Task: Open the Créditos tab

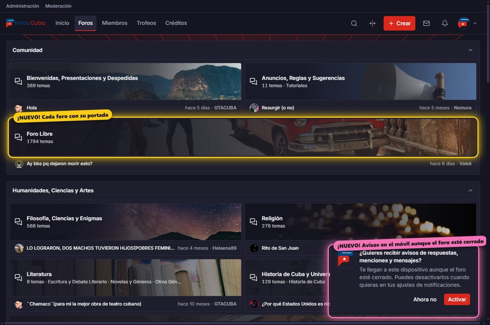Action: 176,23
